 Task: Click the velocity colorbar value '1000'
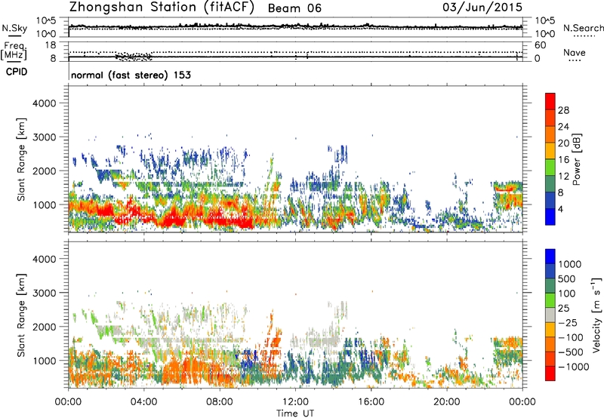pos(570,264)
